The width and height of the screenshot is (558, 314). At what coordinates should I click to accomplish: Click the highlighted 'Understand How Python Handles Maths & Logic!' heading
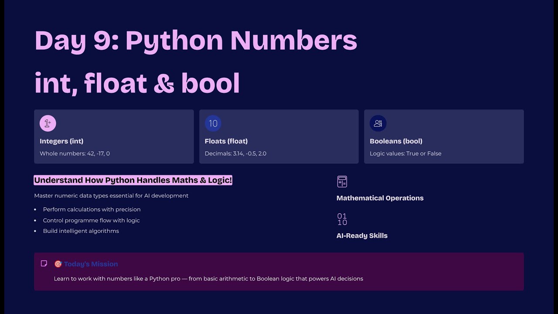click(x=133, y=180)
